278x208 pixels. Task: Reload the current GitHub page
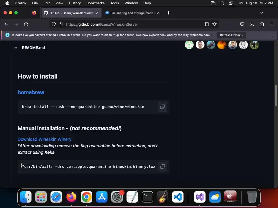point(26,24)
